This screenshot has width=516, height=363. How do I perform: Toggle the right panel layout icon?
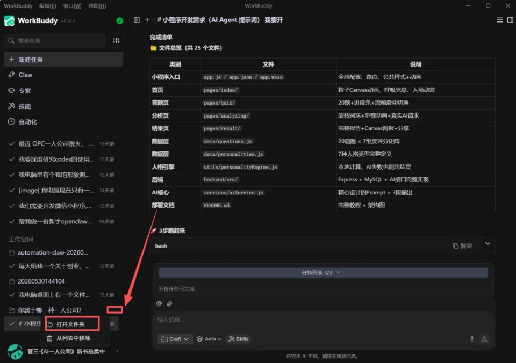pyautogui.click(x=510, y=20)
